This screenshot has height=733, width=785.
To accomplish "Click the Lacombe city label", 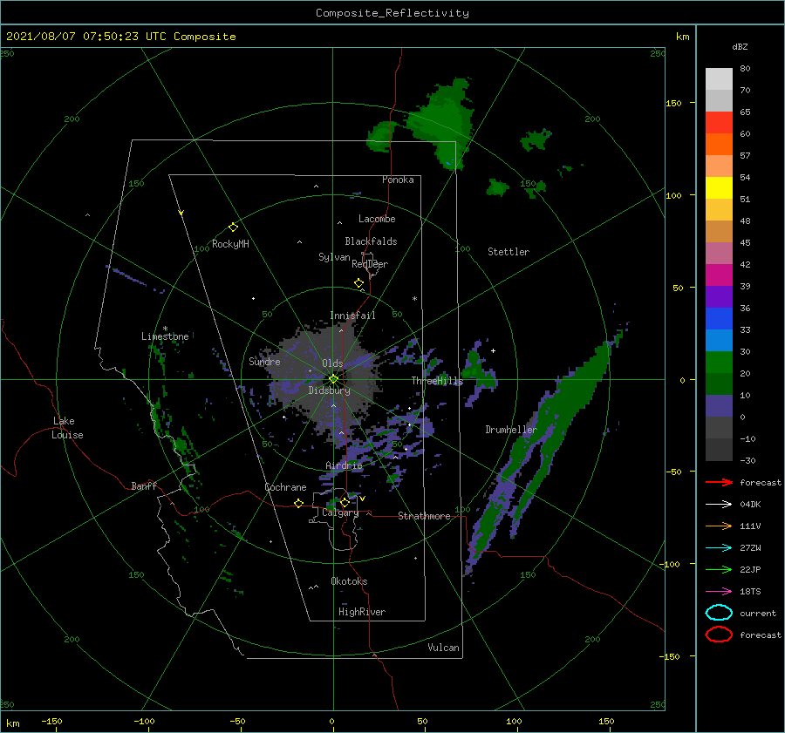I will pyautogui.click(x=377, y=219).
